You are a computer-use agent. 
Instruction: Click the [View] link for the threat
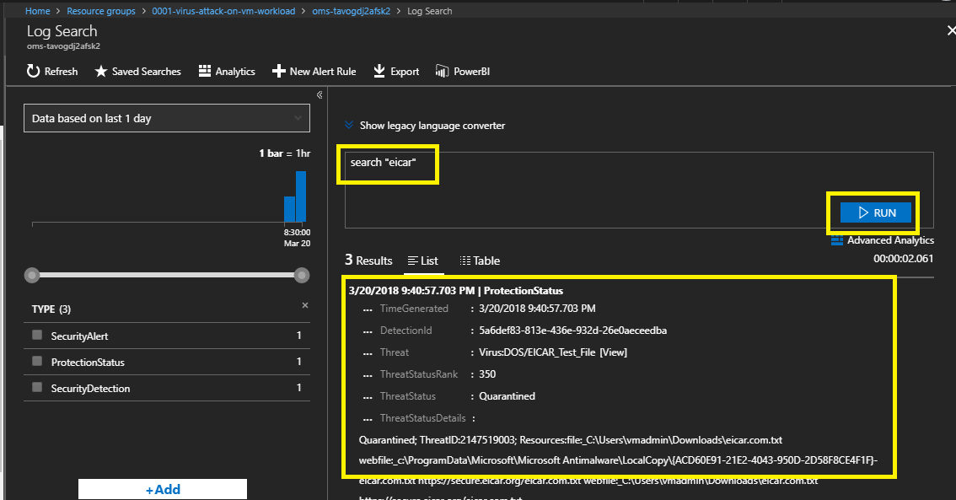(x=614, y=352)
